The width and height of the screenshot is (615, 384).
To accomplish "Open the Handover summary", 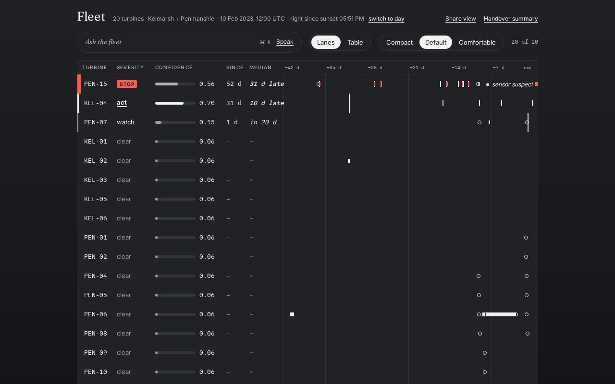I will [x=511, y=19].
